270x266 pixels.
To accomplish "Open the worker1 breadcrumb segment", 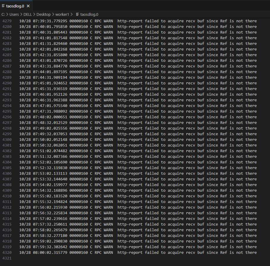I will [x=62, y=14].
